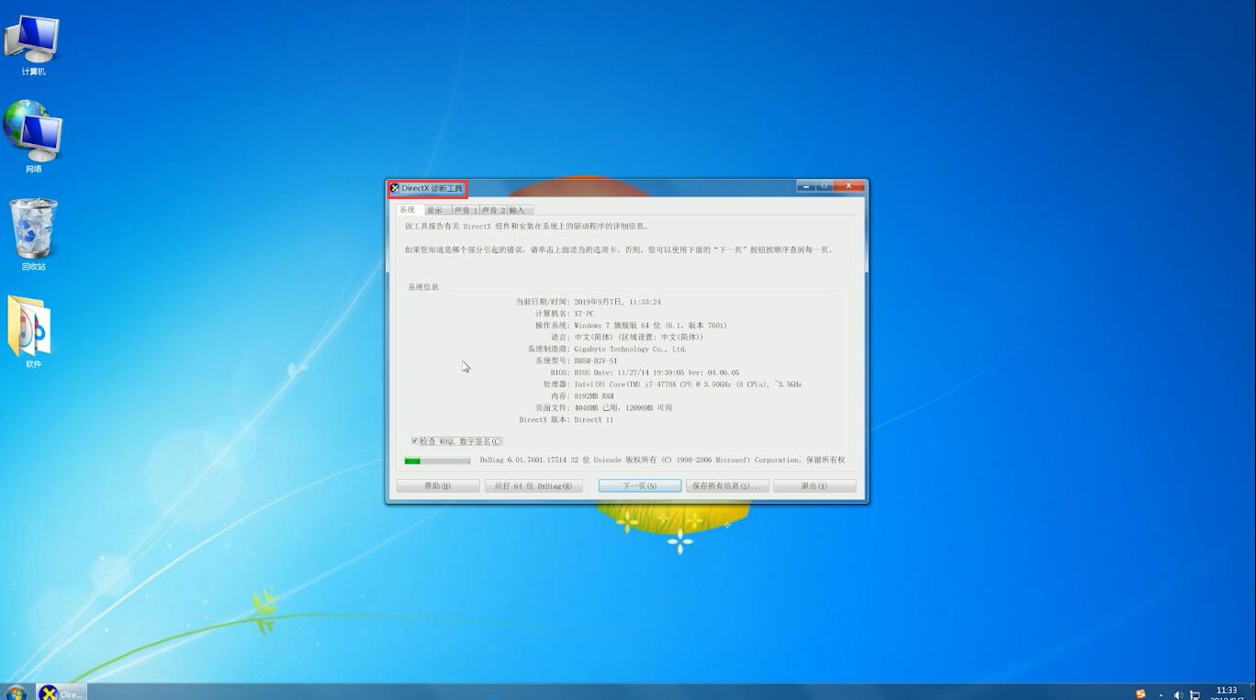
Task: Click the Gigabyte Technology Co., Ltd. text
Action: click(x=630, y=349)
